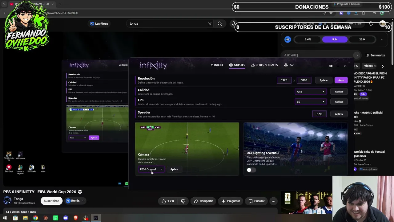Open the browser extensions puzzle icon

(364, 13)
